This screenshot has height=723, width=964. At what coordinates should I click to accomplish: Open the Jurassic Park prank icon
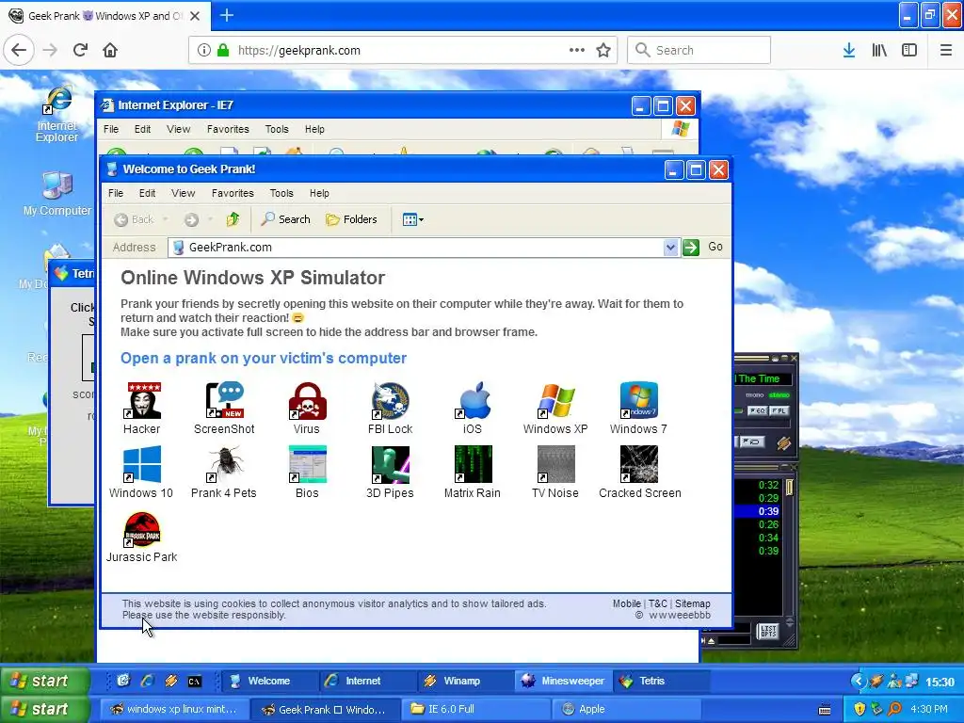pos(142,536)
